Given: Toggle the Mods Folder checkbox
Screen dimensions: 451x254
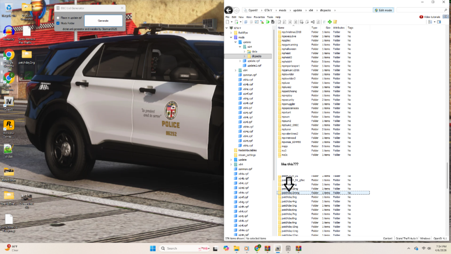Looking at the screenshot, I should coord(58,23).
